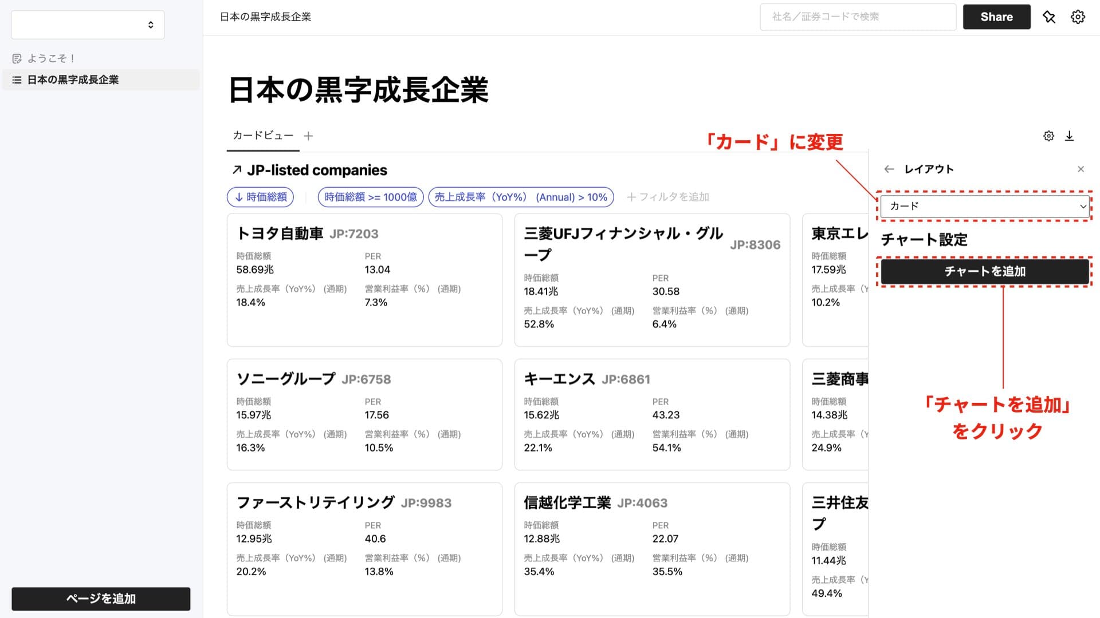Open settings gear in top bar
The image size is (1100, 618).
(x=1078, y=17)
